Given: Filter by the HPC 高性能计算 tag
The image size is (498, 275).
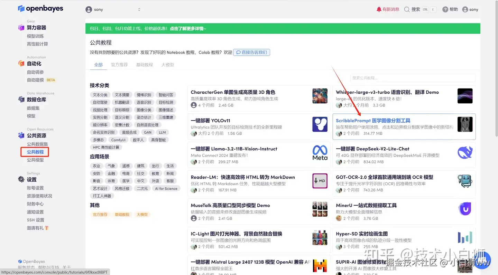Looking at the screenshot, I should point(106,148).
